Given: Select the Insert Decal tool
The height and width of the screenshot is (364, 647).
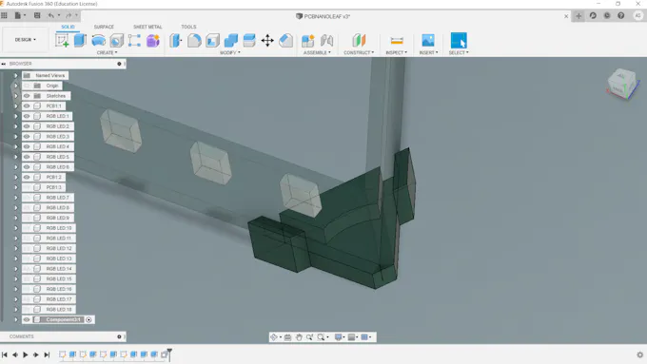Looking at the screenshot, I should click(428, 41).
